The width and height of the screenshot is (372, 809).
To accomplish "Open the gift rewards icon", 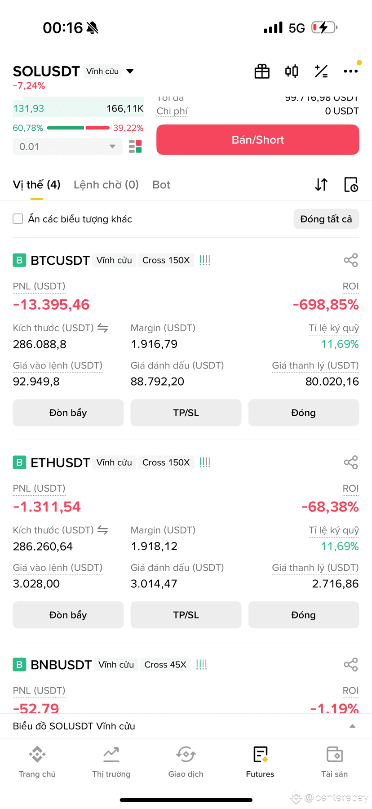I will (x=262, y=71).
